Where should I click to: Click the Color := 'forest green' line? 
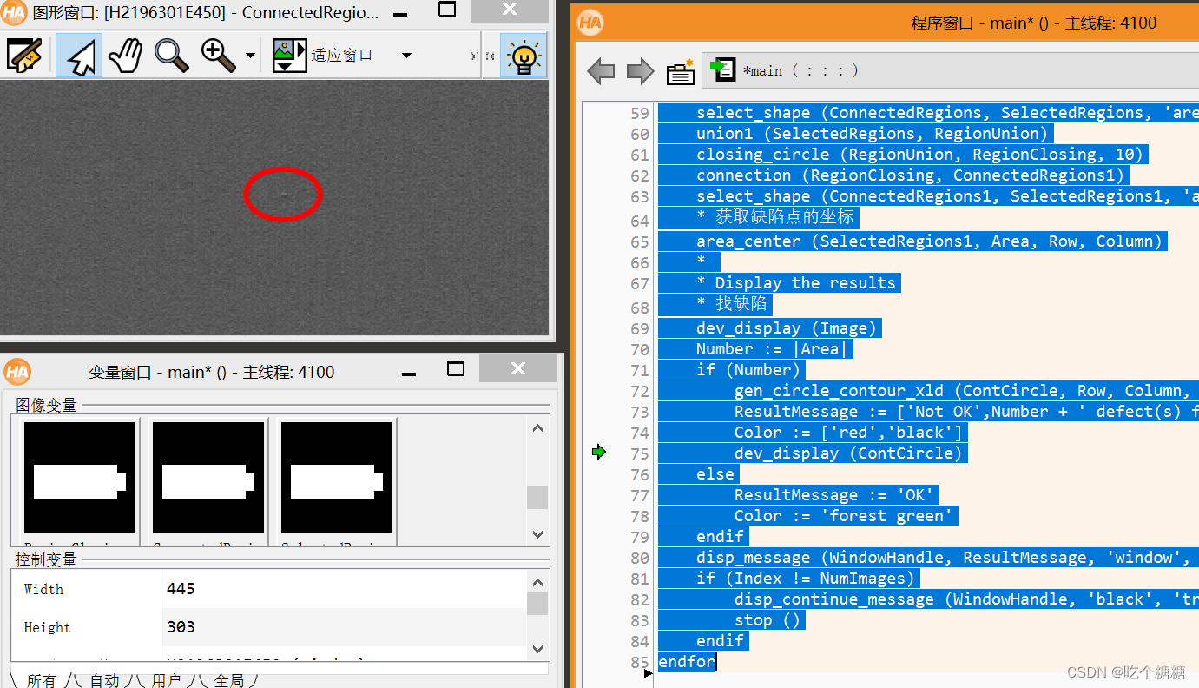(x=844, y=516)
